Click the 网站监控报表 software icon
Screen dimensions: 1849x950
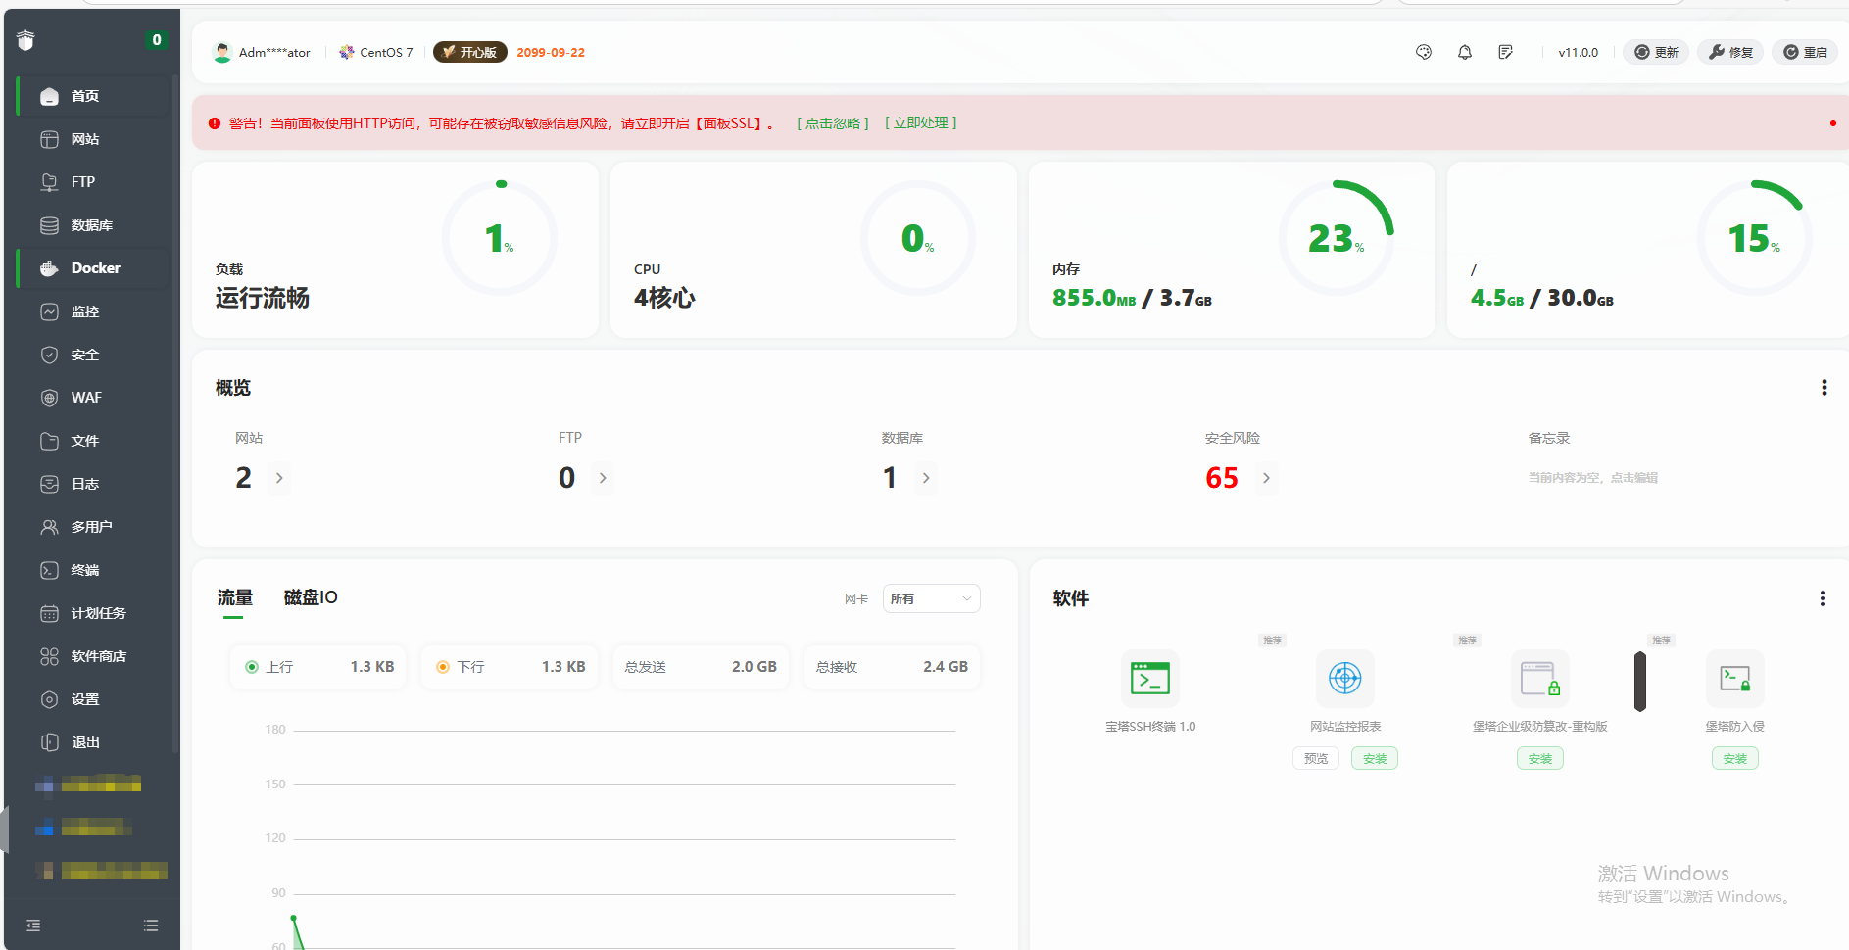pos(1344,678)
